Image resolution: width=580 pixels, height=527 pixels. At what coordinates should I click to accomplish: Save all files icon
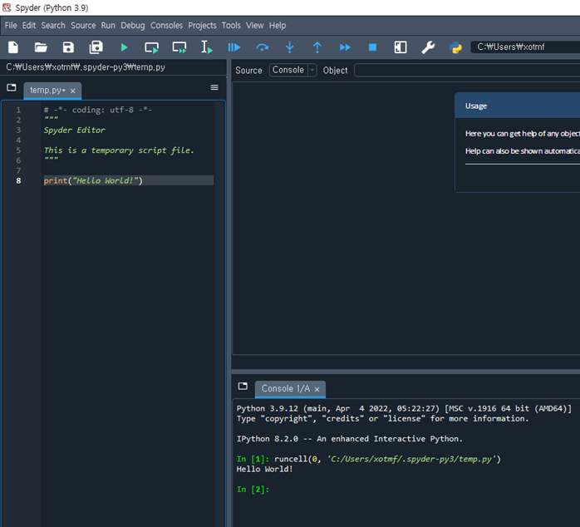click(96, 47)
